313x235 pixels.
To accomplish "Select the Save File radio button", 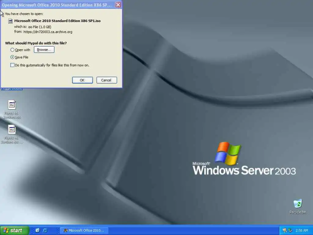I will coord(12,57).
